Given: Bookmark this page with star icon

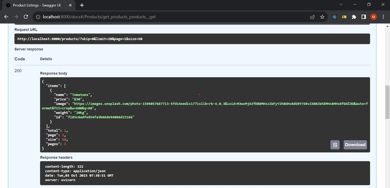Looking at the screenshot, I should pos(322,17).
